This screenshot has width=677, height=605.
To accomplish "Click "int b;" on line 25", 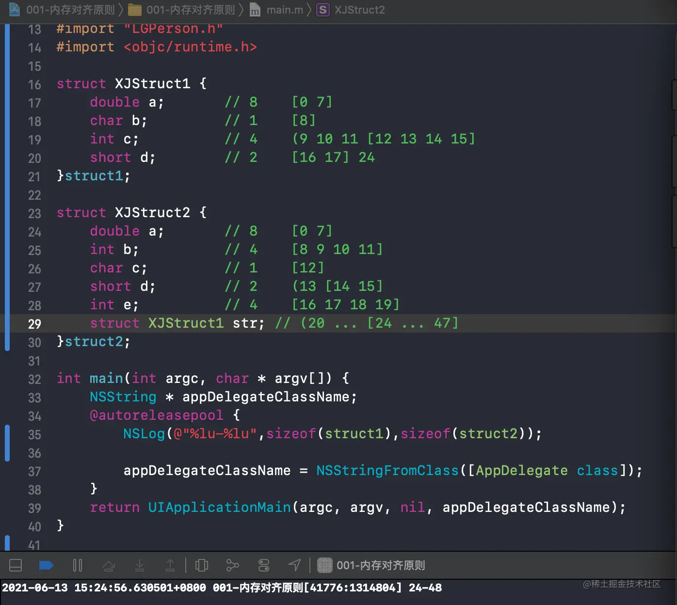I will 114,250.
